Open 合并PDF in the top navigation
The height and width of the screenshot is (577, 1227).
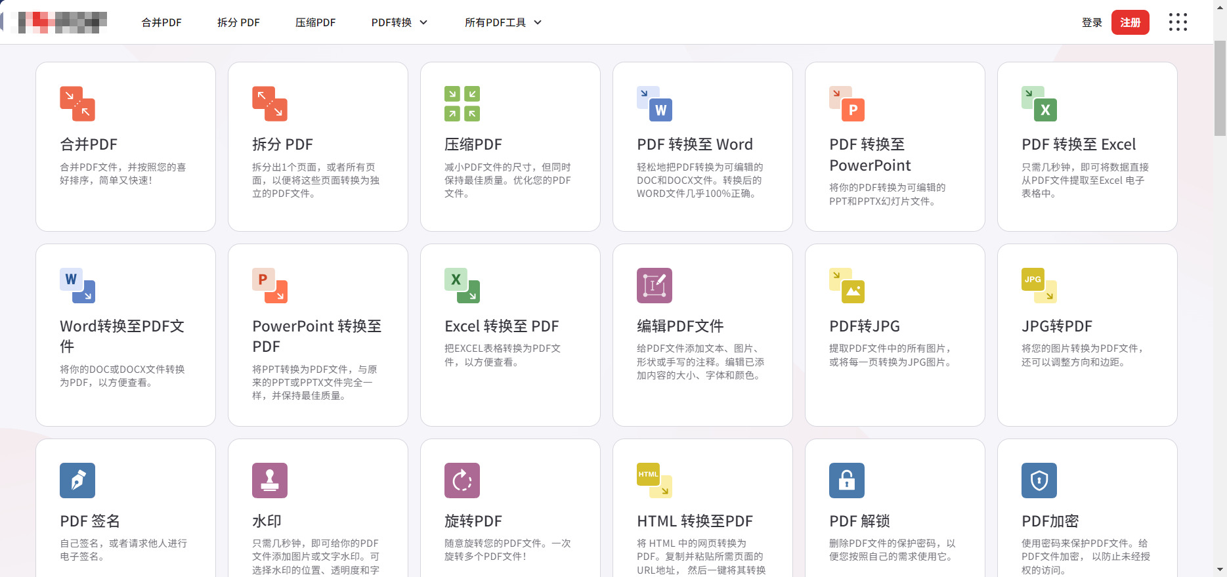[161, 22]
